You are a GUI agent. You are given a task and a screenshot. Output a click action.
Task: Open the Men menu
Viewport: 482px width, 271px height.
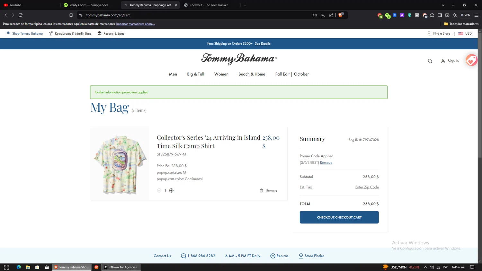point(173,74)
